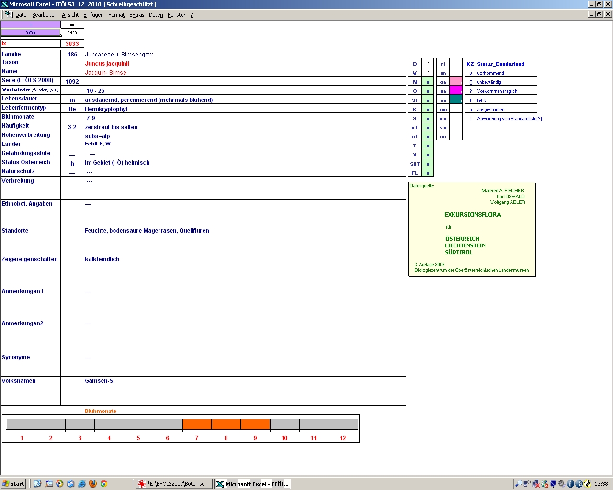This screenshot has width=613, height=490.
Task: Click the Show Desktop quick launch icon
Action: point(49,484)
